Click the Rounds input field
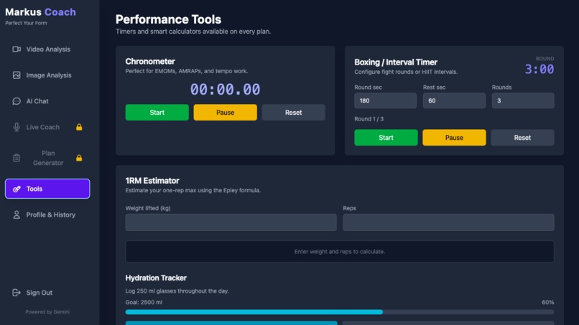The image size is (579, 325). click(523, 100)
